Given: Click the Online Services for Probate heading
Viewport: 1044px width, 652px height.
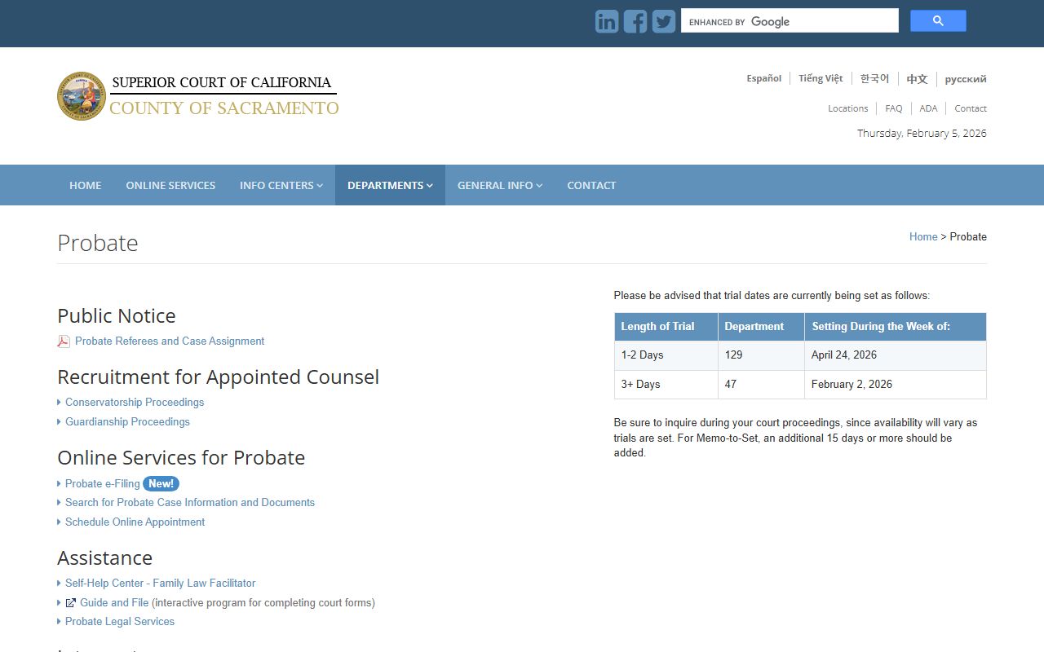Looking at the screenshot, I should [181, 457].
